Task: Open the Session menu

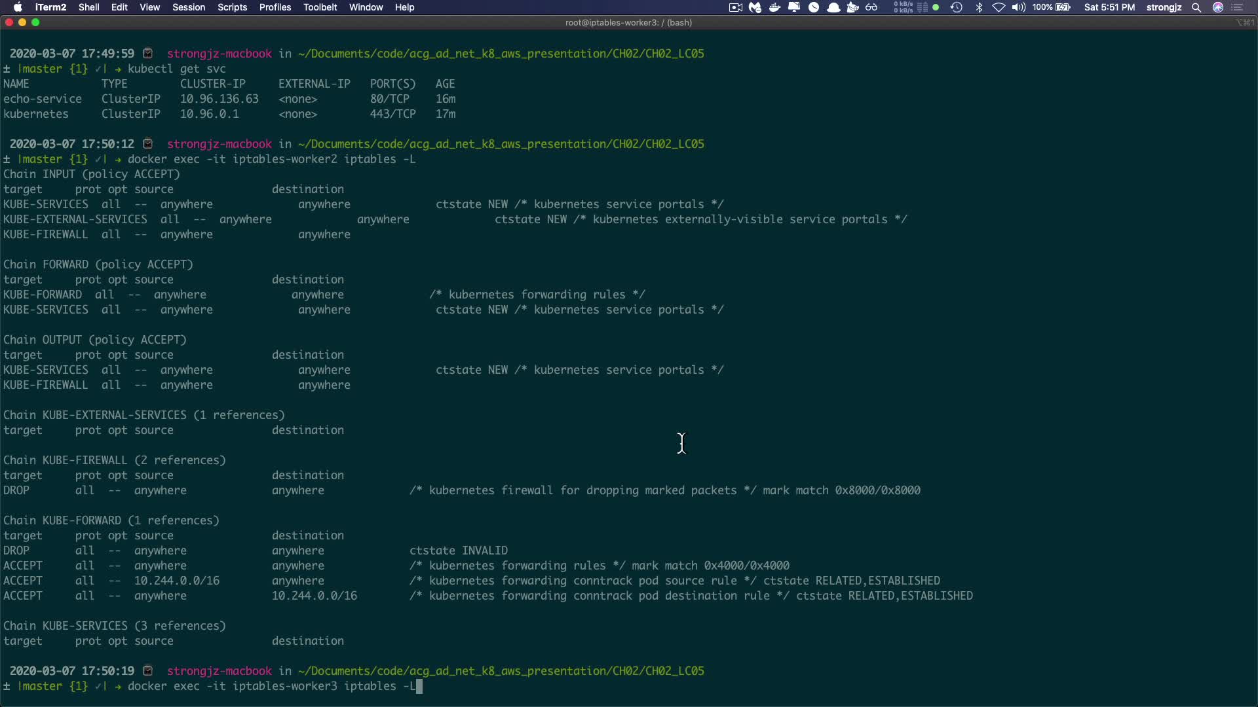Action: pyautogui.click(x=189, y=7)
